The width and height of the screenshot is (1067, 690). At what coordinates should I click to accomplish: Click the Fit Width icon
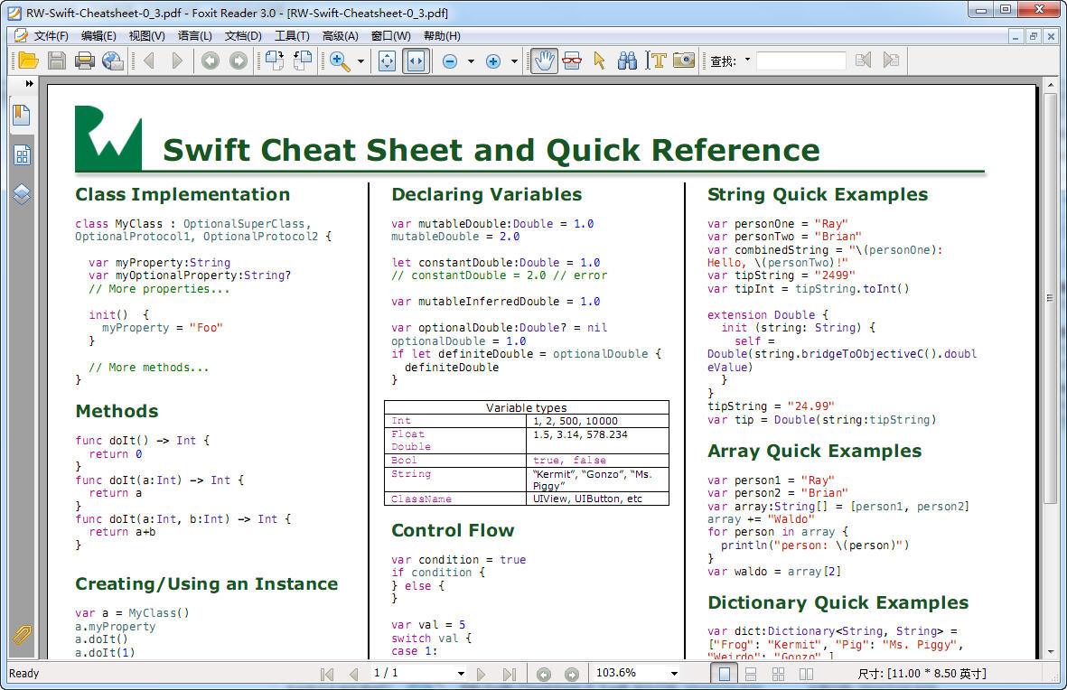(x=416, y=61)
